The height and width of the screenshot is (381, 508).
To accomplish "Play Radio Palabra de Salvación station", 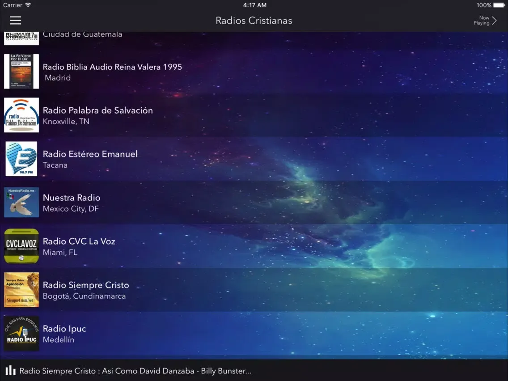I will click(254, 115).
